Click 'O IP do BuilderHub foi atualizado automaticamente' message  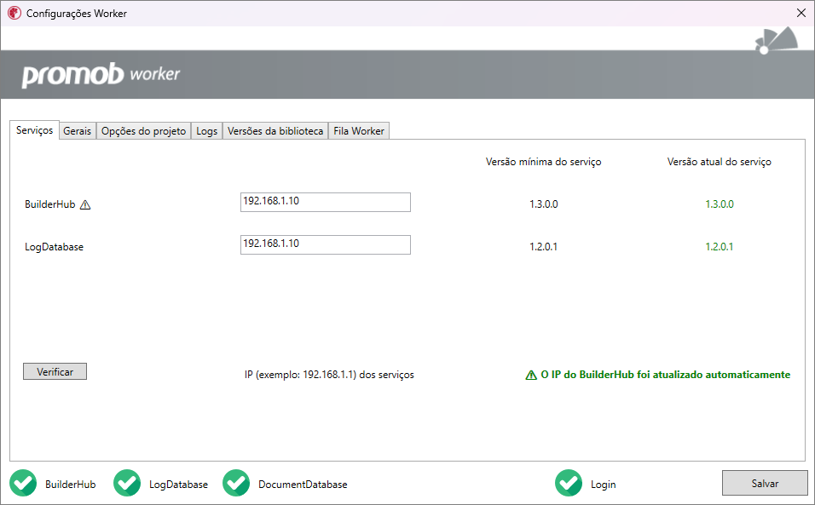tap(665, 375)
